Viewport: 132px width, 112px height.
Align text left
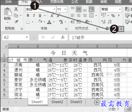click(73, 16)
